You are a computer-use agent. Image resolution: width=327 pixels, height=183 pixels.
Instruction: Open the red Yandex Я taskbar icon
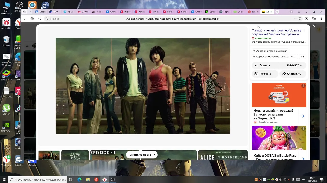(x=96, y=180)
